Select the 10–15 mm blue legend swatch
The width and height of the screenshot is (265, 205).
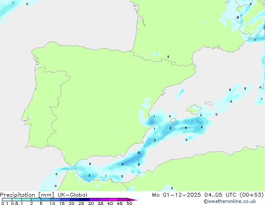click(x=55, y=200)
